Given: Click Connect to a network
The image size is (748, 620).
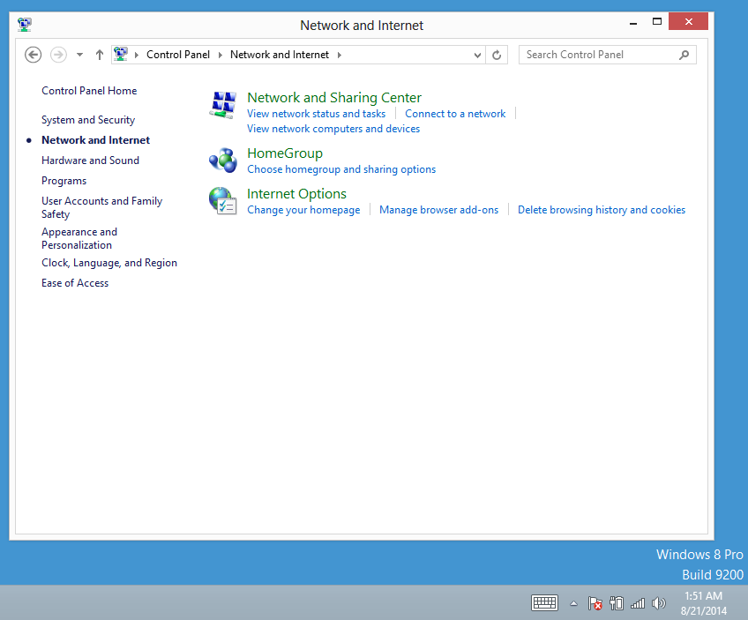Looking at the screenshot, I should pos(455,114).
